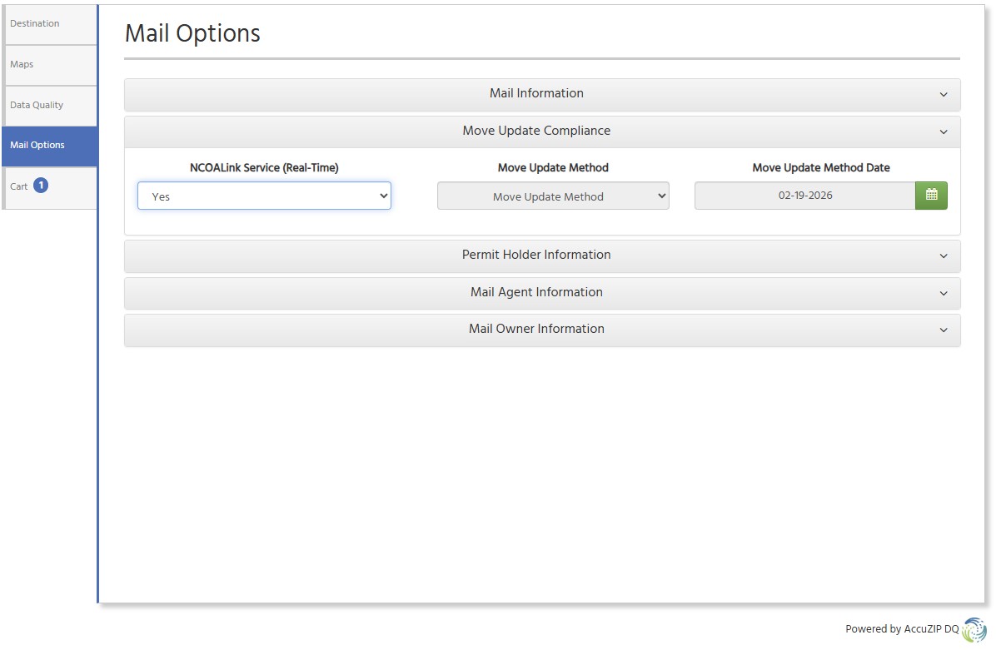Switch to the Destination tab
The height and width of the screenshot is (650, 996).
pos(33,23)
